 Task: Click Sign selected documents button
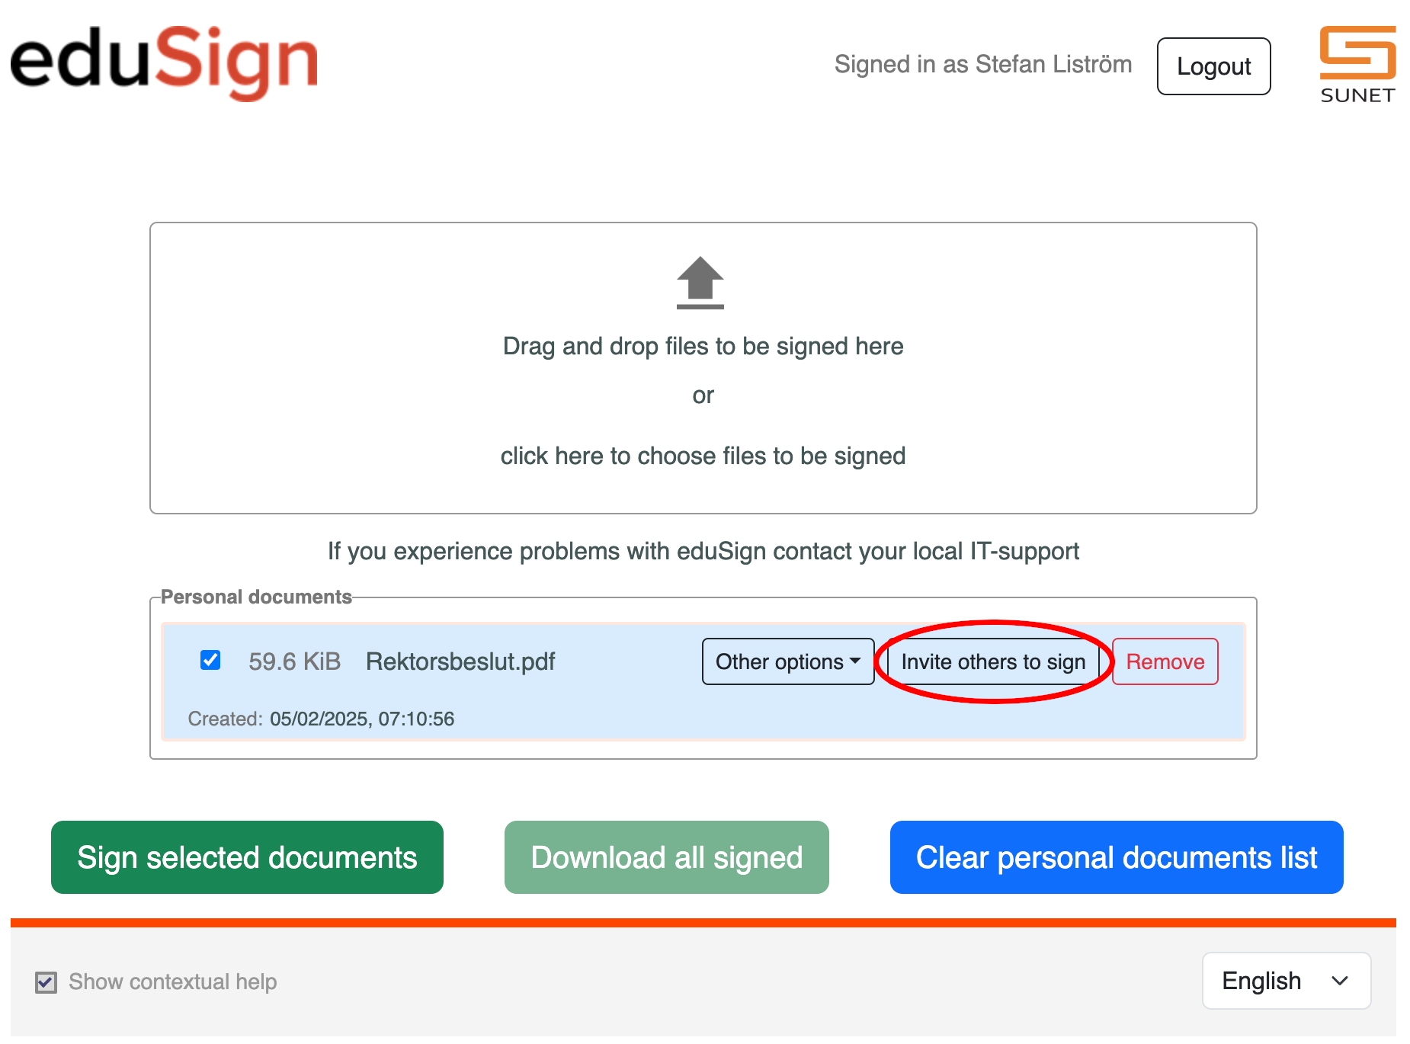point(247,857)
